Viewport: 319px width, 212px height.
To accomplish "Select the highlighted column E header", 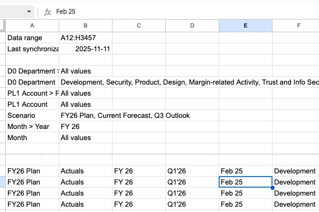I will tap(246, 25).
